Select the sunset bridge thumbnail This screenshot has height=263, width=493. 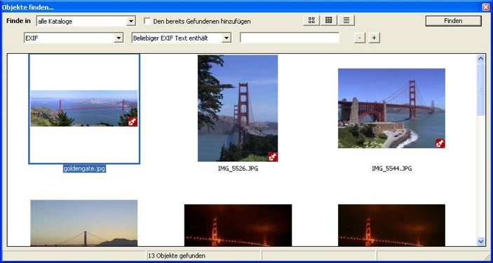point(84,223)
